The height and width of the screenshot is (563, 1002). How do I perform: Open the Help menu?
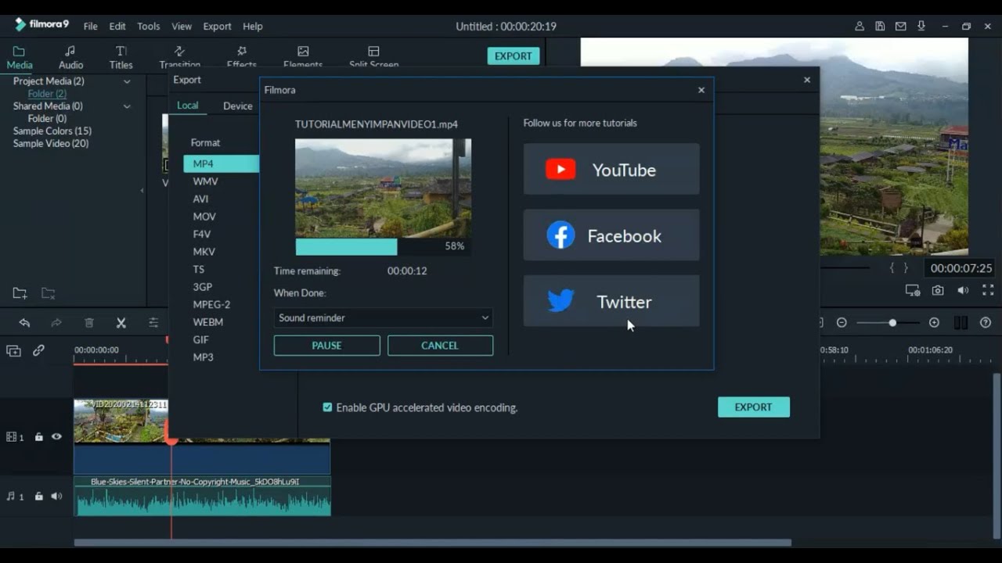pos(252,26)
